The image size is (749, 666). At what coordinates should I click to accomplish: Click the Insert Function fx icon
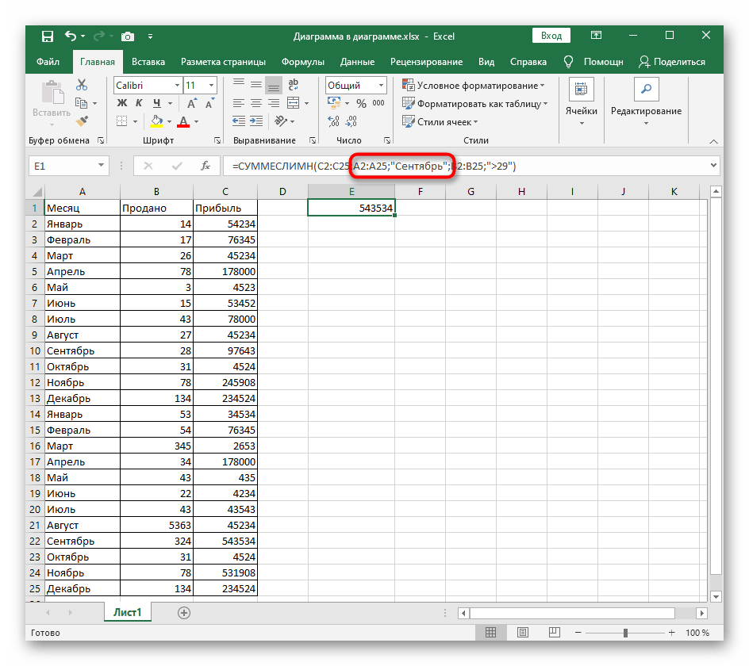point(205,166)
